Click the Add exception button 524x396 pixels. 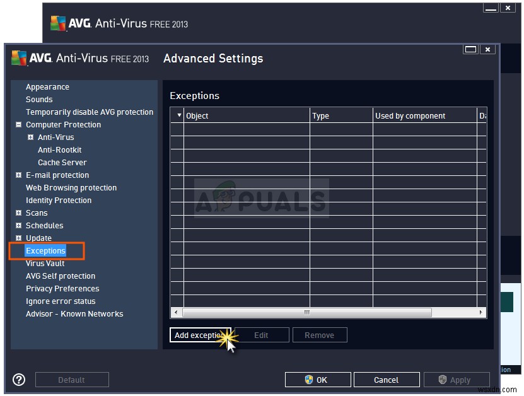200,335
